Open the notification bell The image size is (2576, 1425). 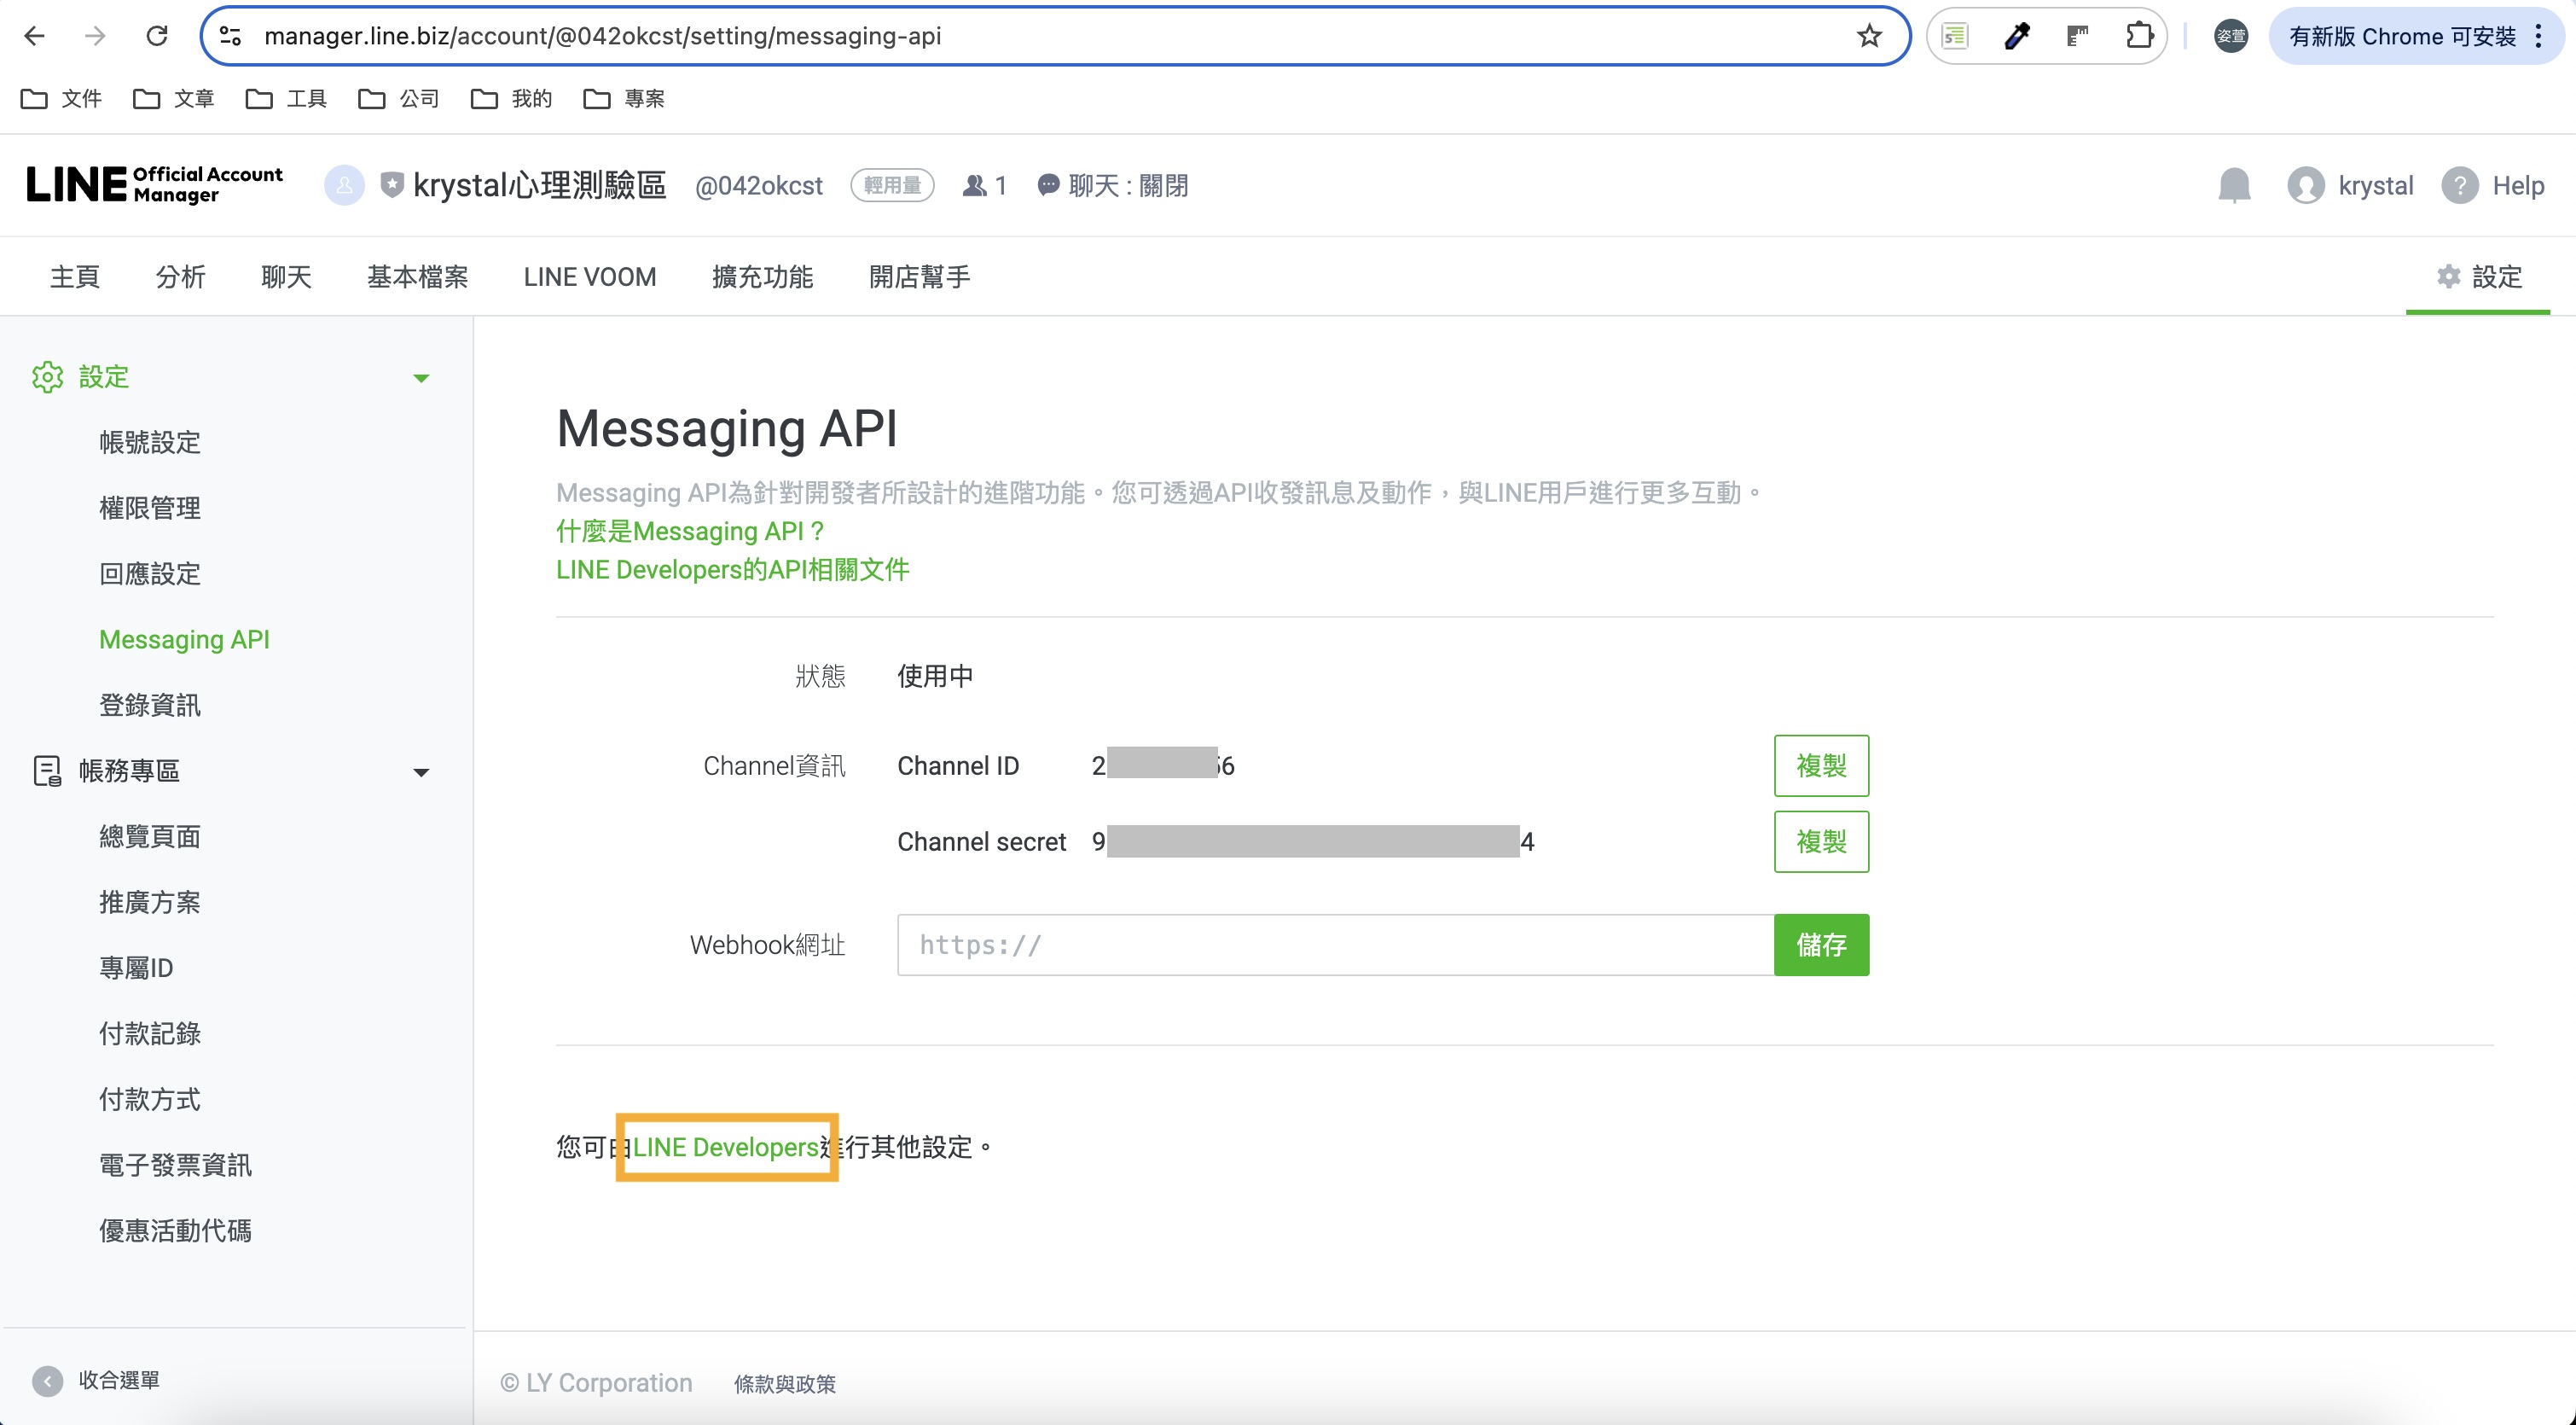click(2234, 186)
